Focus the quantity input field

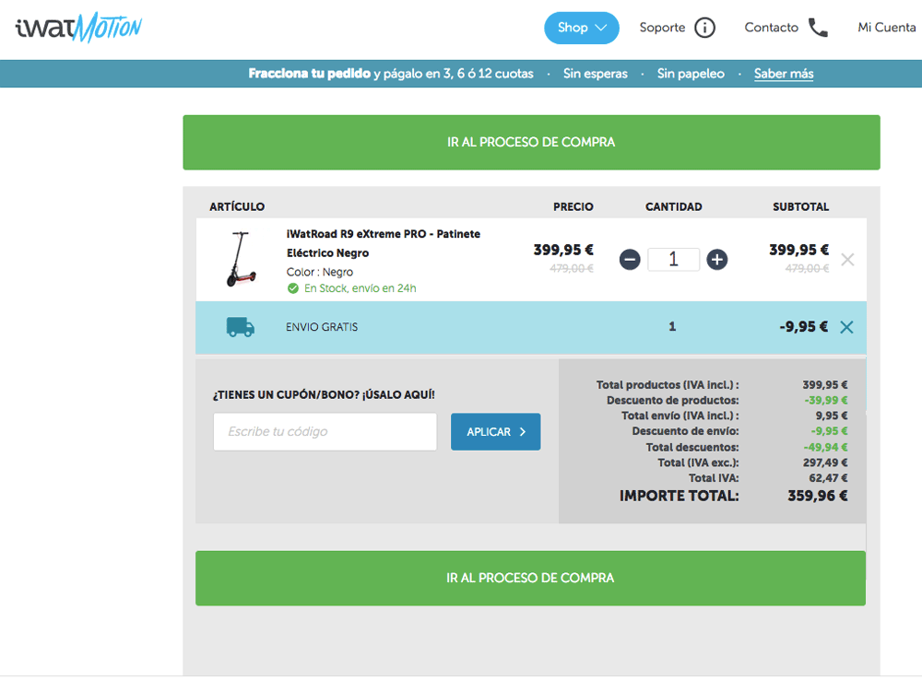click(x=673, y=259)
